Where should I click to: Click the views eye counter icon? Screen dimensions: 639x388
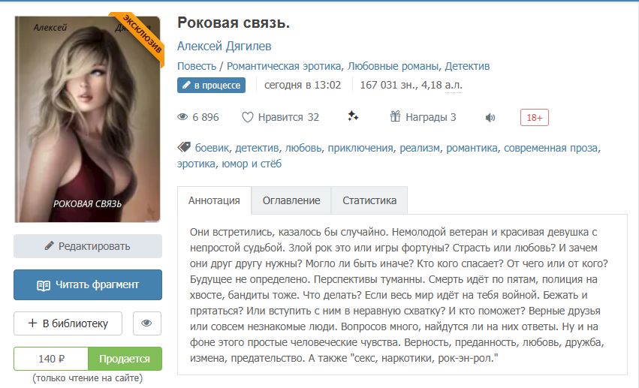(x=182, y=117)
